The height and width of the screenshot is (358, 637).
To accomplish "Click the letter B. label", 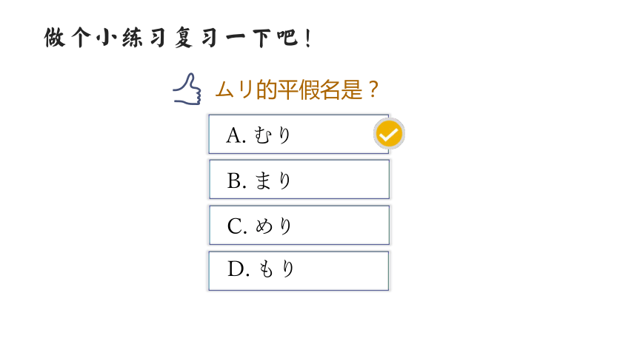I will point(237,180).
